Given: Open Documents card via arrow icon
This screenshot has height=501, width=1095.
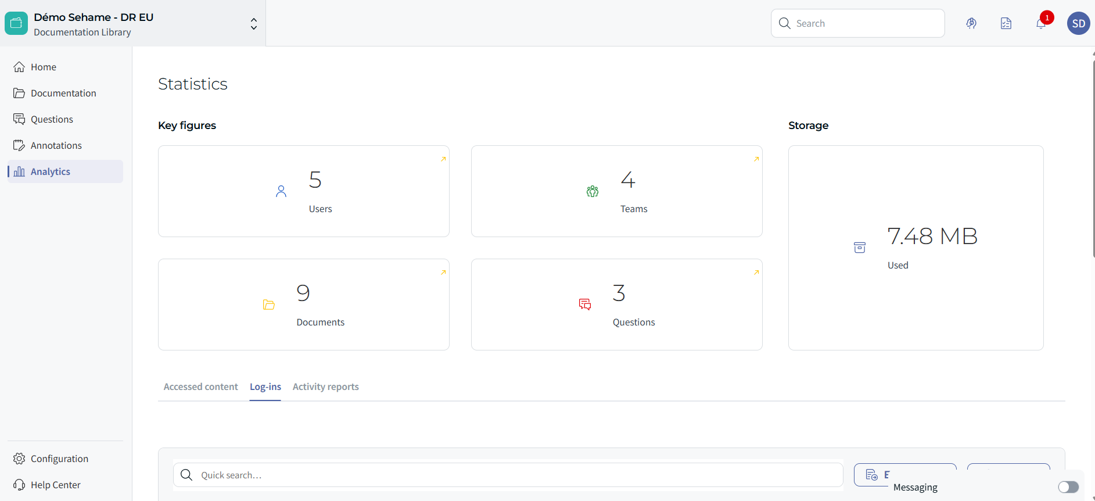Looking at the screenshot, I should [x=443, y=273].
